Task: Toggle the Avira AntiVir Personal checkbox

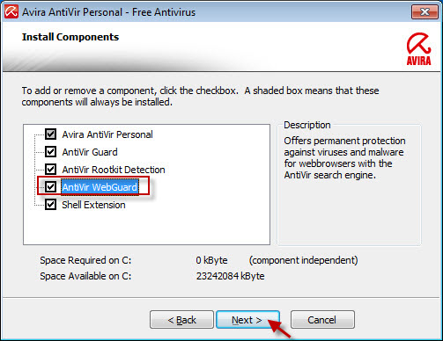Action: point(50,134)
